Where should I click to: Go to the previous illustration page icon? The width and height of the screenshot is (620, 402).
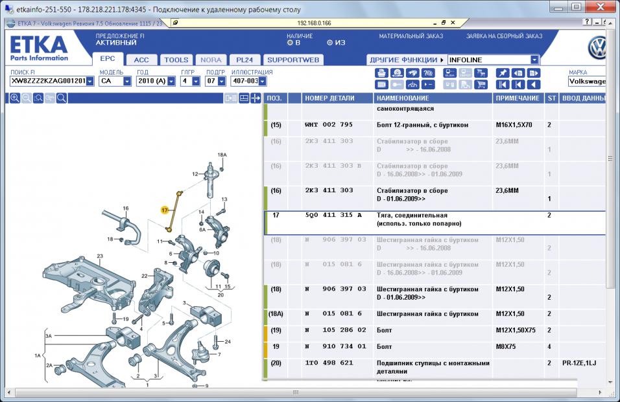(x=518, y=73)
